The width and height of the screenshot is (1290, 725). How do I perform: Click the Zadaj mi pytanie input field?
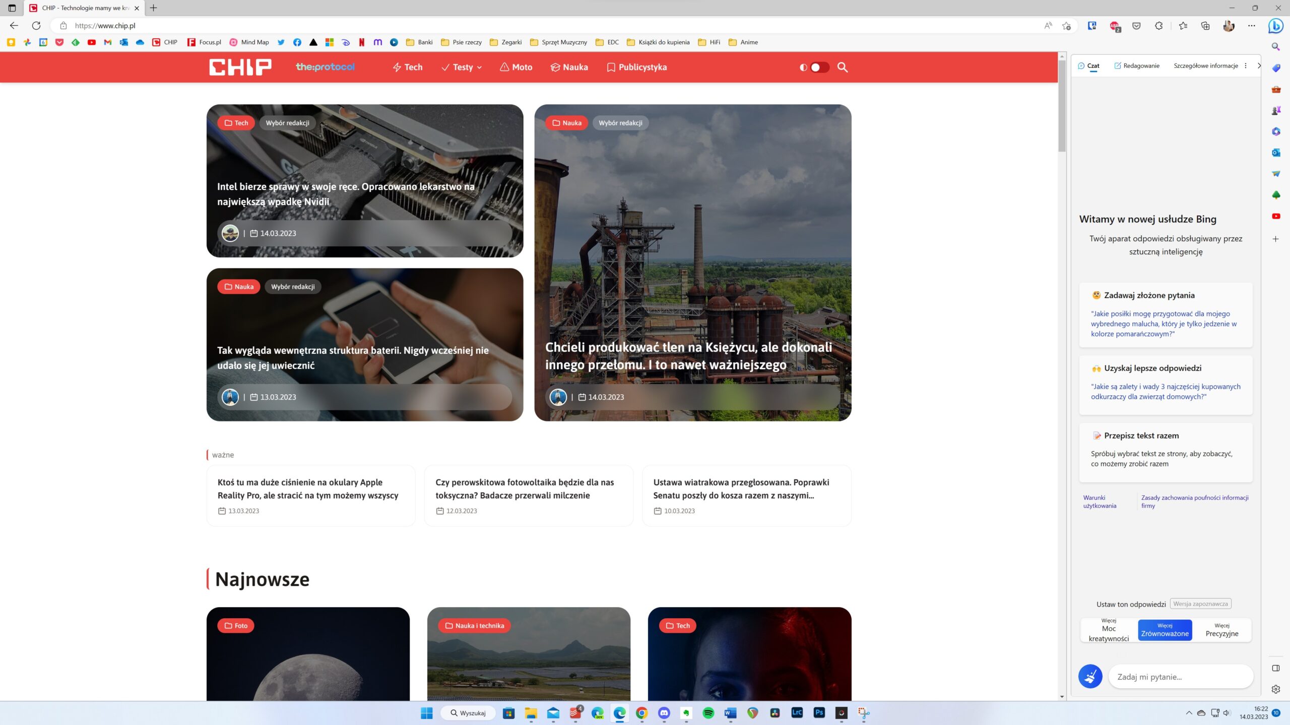coord(1180,677)
